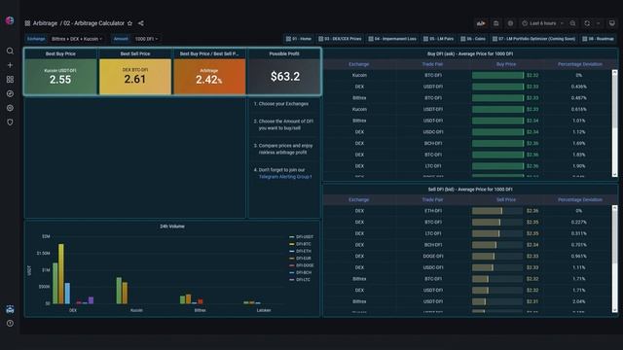Click the user avatar icon near the sidebar bottom
The height and width of the screenshot is (350, 623).
10,309
